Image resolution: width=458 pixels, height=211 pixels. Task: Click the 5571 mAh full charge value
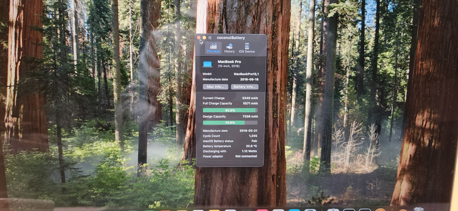coord(251,104)
